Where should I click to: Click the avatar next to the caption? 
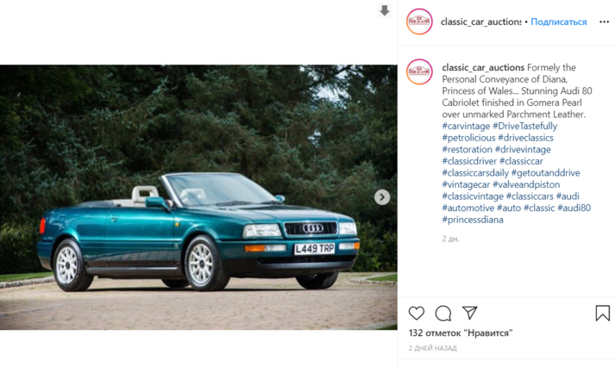(419, 72)
